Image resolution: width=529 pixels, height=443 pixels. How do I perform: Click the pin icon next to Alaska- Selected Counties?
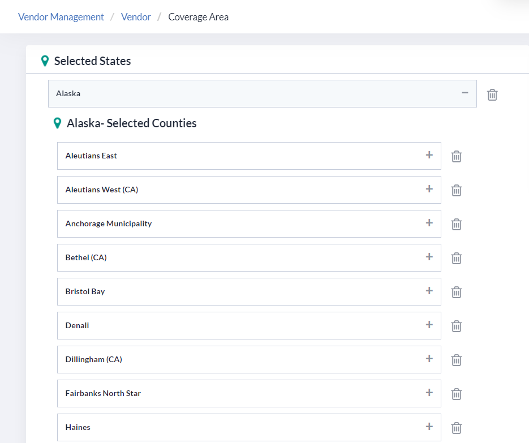click(x=57, y=123)
